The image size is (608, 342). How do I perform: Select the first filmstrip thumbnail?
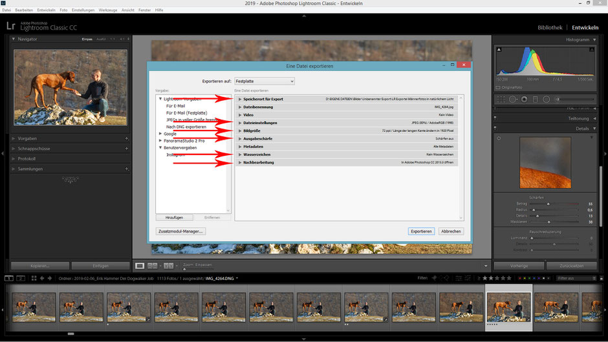34,307
